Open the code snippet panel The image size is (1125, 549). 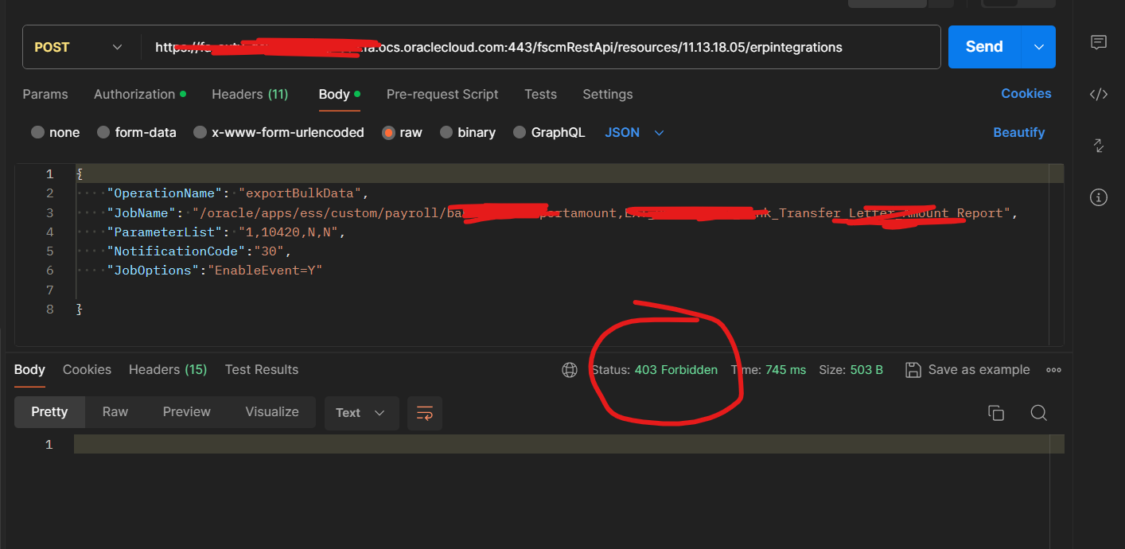coord(1099,94)
